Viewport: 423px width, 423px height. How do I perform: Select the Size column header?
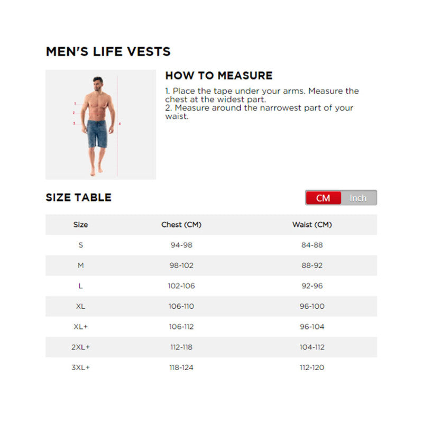[80, 225]
